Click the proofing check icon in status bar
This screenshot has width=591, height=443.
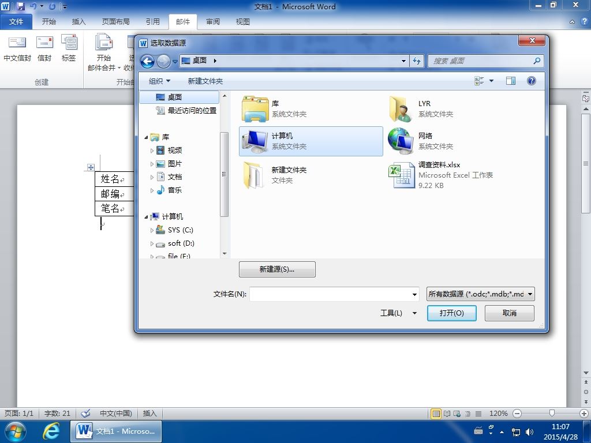click(x=85, y=413)
